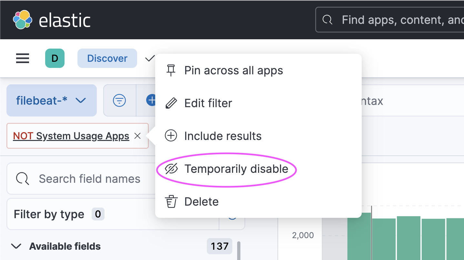Click the first green histogram bar
464x260 pixels.
tap(359, 236)
